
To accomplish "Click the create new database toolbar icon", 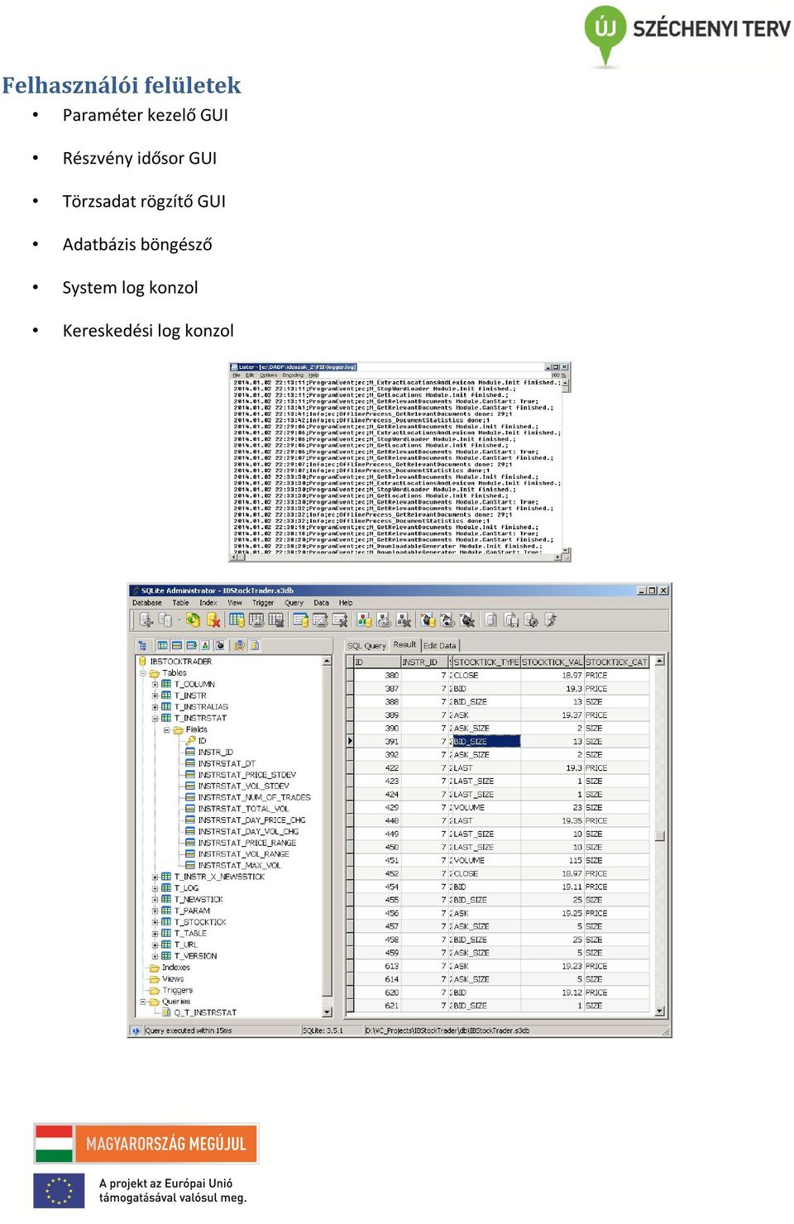I will [146, 619].
